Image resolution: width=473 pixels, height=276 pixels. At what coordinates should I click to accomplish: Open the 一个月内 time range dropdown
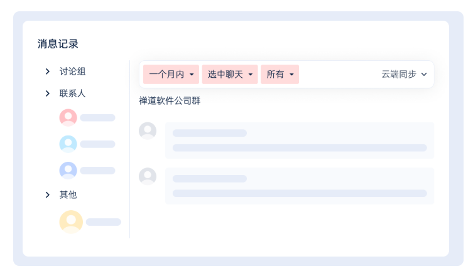pos(171,74)
